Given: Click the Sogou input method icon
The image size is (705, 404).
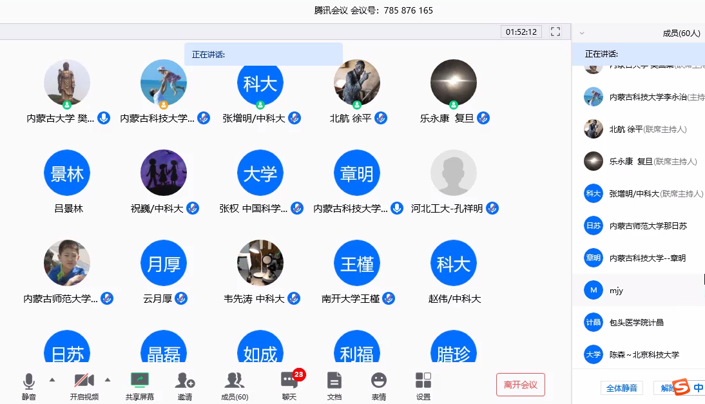Looking at the screenshot, I should coord(681,387).
